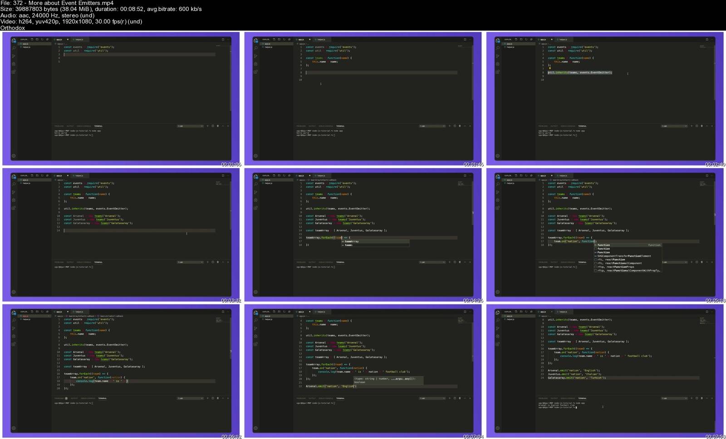Select helper.js file in 00:01:06 frame explorer
This screenshot has height=439, width=726.
click(35, 47)
